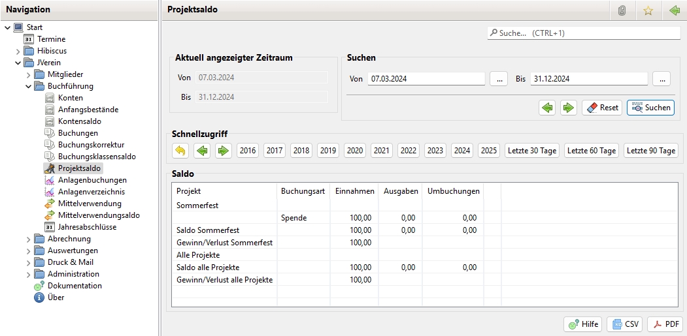Expand the Auswertungen folder
The height and width of the screenshot is (336, 687).
click(x=29, y=251)
